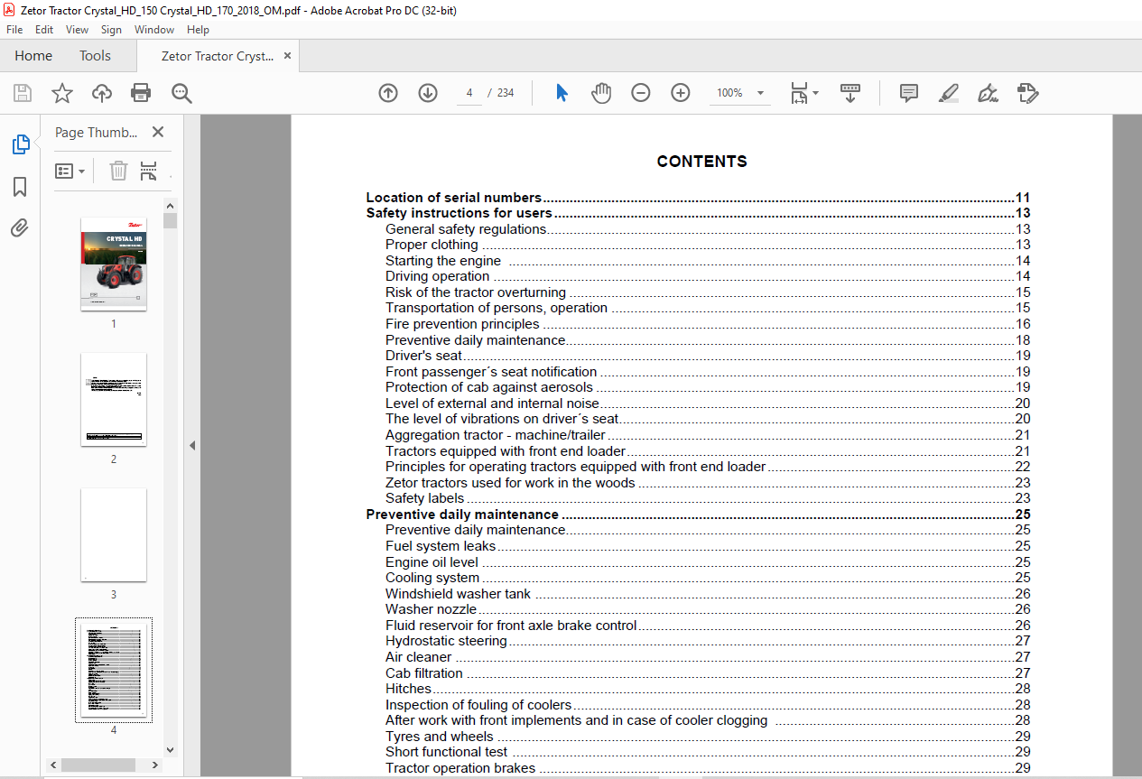The image size is (1142, 779).
Task: Open the find text magnifier
Action: (x=182, y=93)
